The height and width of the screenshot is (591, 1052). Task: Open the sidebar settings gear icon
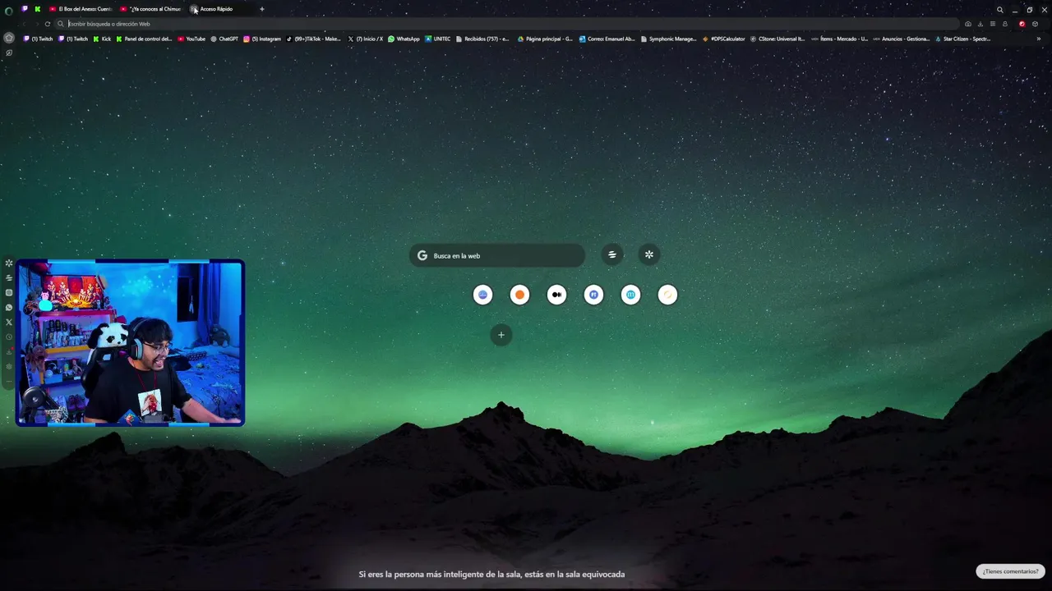point(9,367)
